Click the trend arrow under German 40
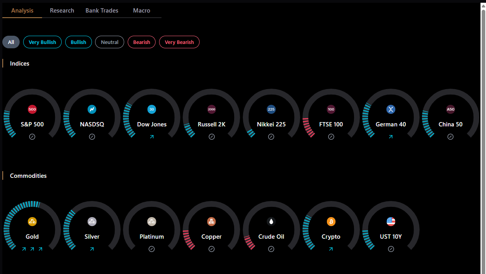 pos(391,136)
